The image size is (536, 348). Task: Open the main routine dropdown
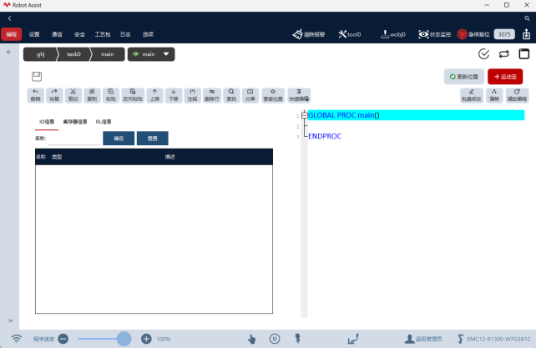(x=151, y=54)
